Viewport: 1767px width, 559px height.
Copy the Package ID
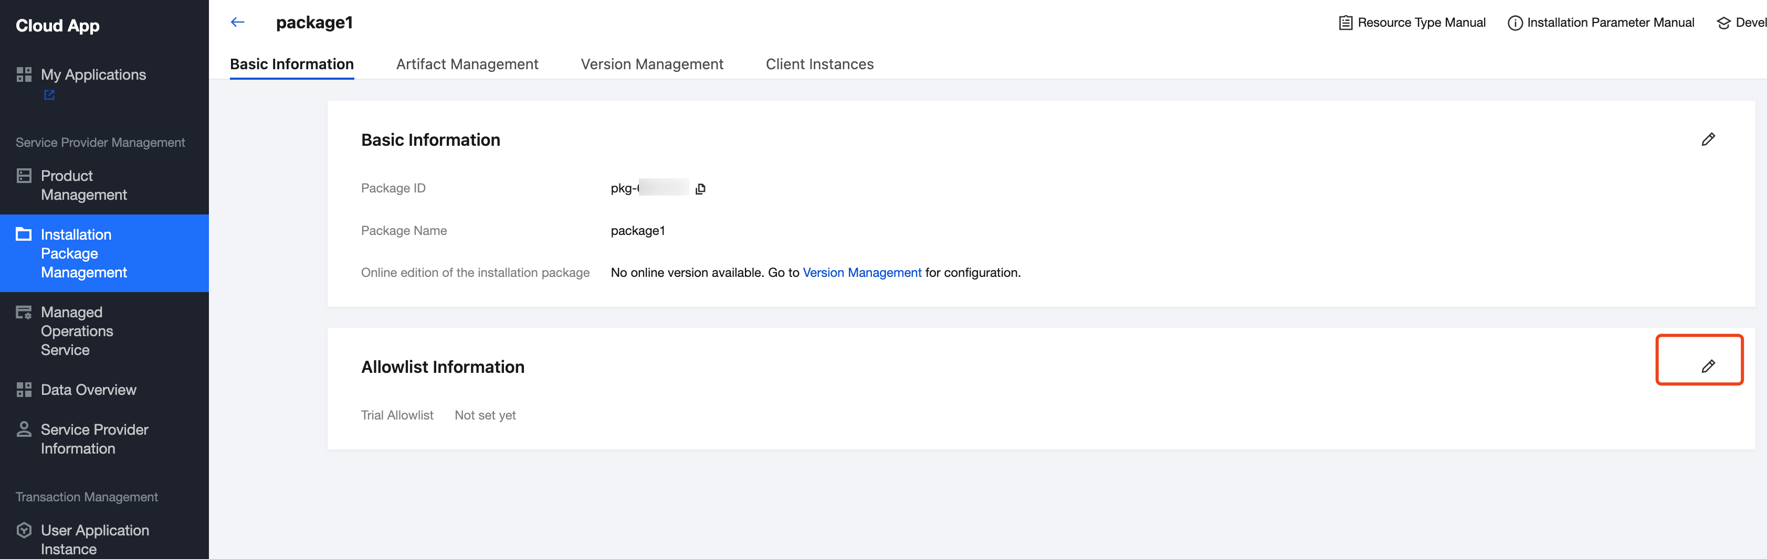(700, 189)
